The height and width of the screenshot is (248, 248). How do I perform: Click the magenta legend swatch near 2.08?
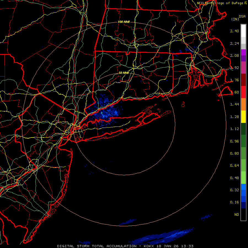tap(243, 52)
